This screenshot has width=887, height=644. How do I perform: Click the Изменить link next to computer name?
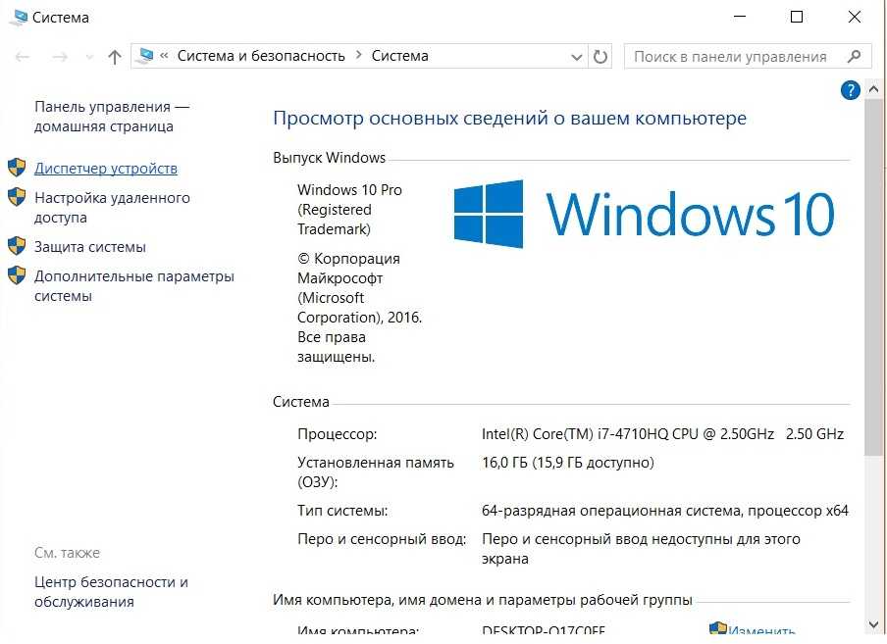pyautogui.click(x=762, y=630)
